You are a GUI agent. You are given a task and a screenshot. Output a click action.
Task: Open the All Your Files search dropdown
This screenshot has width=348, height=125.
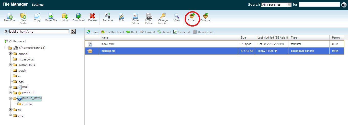276,5
